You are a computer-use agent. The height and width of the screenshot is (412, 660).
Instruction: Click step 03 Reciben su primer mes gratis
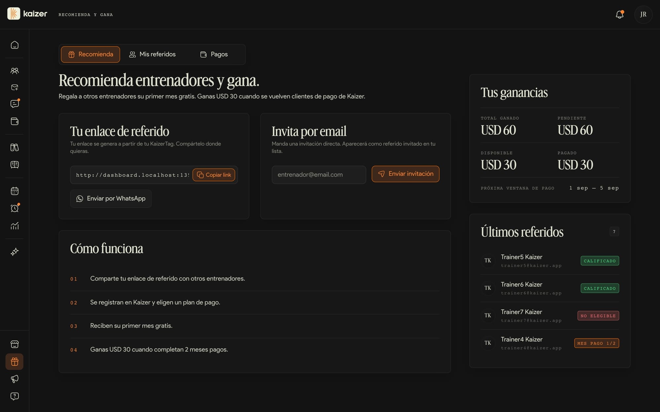pyautogui.click(x=131, y=326)
